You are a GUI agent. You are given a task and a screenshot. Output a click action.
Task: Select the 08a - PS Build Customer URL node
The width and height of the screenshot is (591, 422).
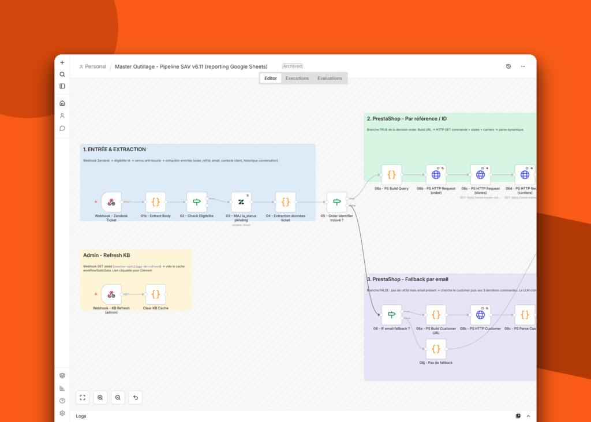[436, 315]
